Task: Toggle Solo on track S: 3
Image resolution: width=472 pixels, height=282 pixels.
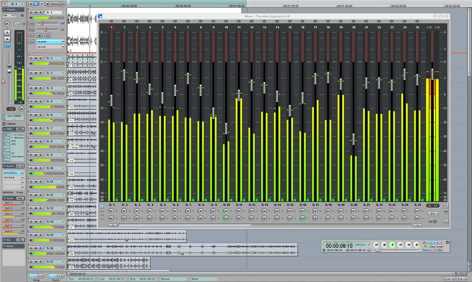Action: [x=31, y=73]
